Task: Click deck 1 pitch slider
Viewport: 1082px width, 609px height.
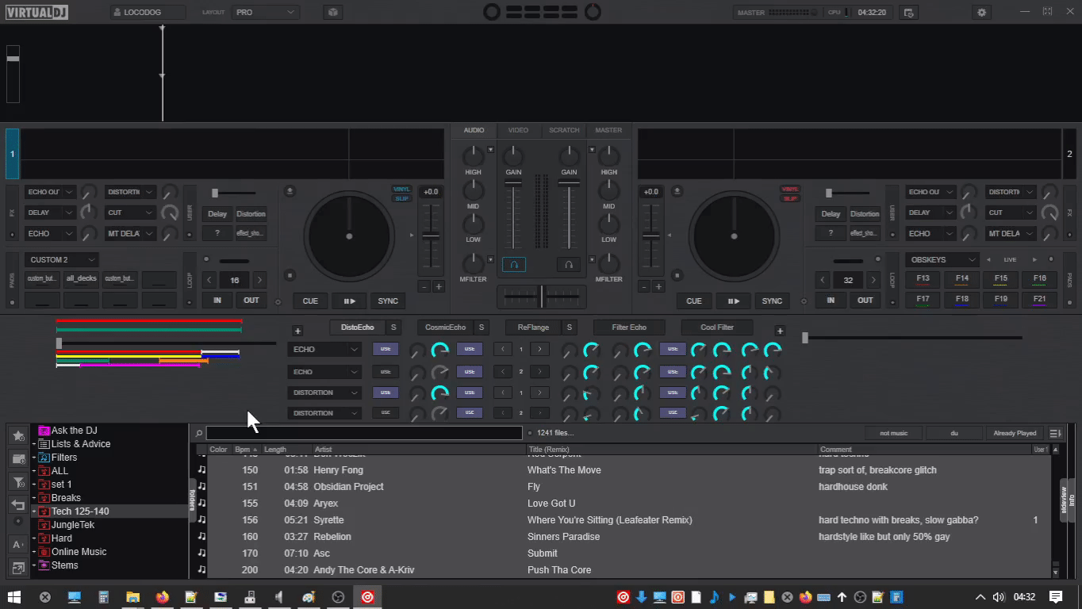Action: (431, 236)
